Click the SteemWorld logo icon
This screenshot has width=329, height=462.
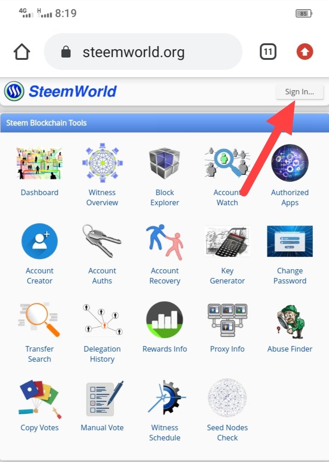[14, 91]
